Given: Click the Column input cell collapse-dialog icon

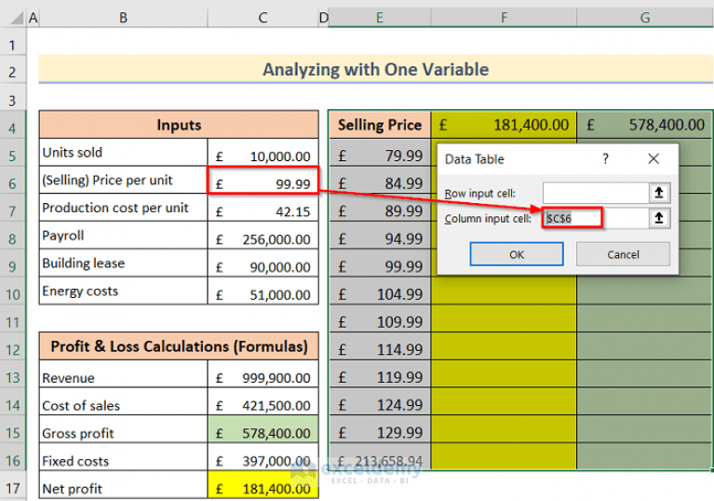Looking at the screenshot, I should pyautogui.click(x=658, y=218).
